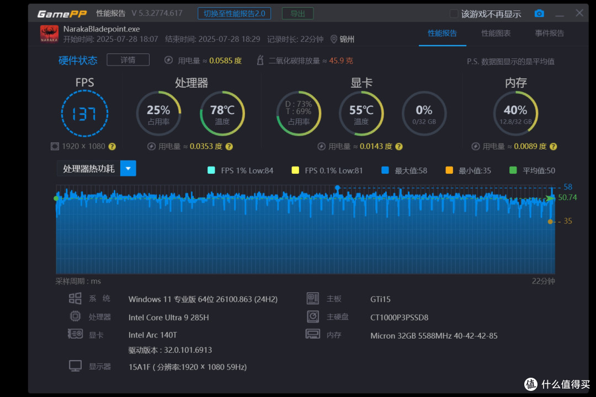The width and height of the screenshot is (596, 397).
Task: Click the orange 最小值 legend swatch
Action: pyautogui.click(x=449, y=170)
